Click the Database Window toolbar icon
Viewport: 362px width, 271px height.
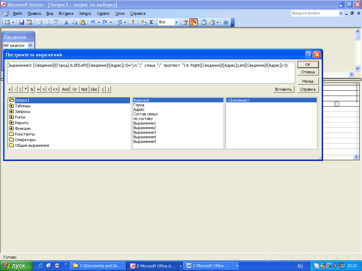(x=203, y=22)
